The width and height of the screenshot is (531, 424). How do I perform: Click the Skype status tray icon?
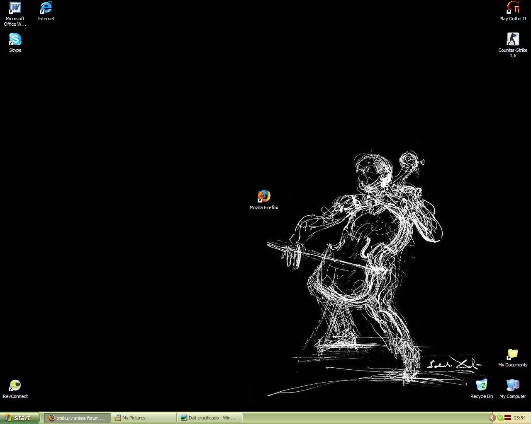tap(500, 418)
